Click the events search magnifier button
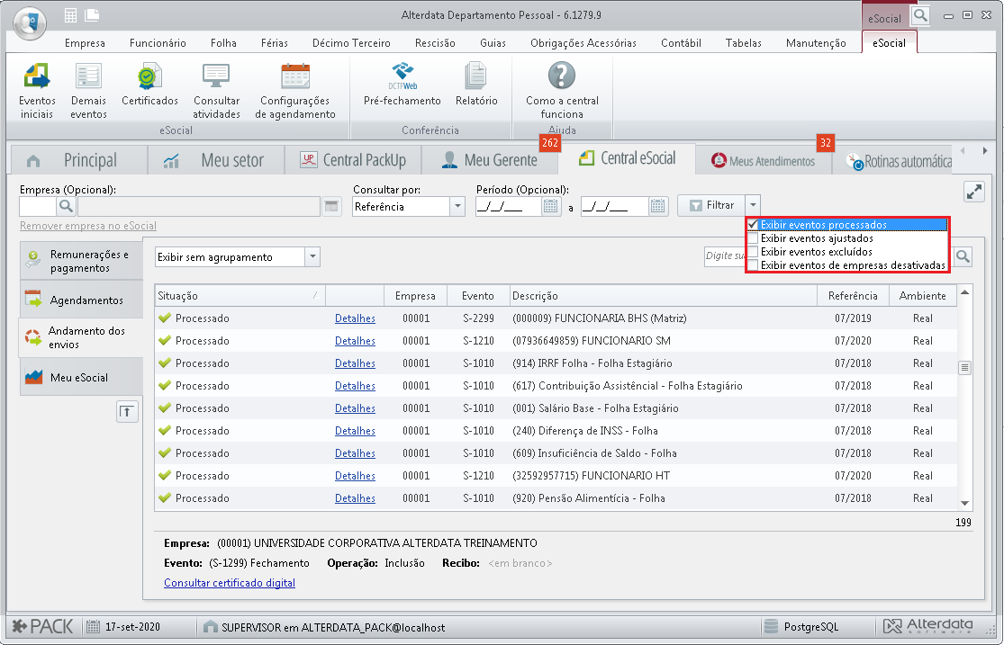Viewport: 1004px width, 645px height. pos(963,256)
